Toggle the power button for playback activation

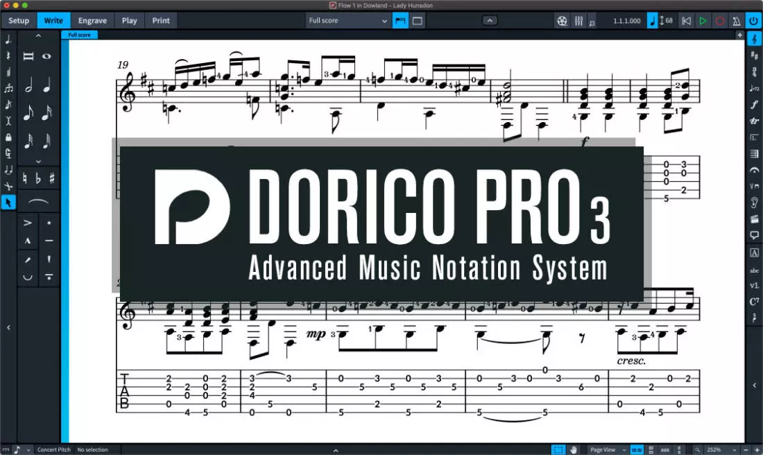754,21
